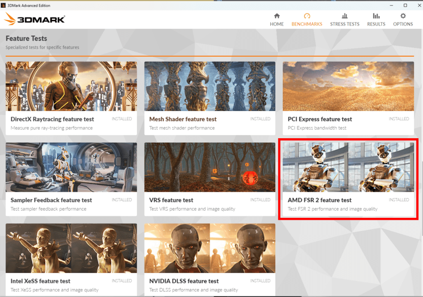Click the application icon in the title bar
Image resolution: width=423 pixels, height=297 pixels.
click(4, 5)
